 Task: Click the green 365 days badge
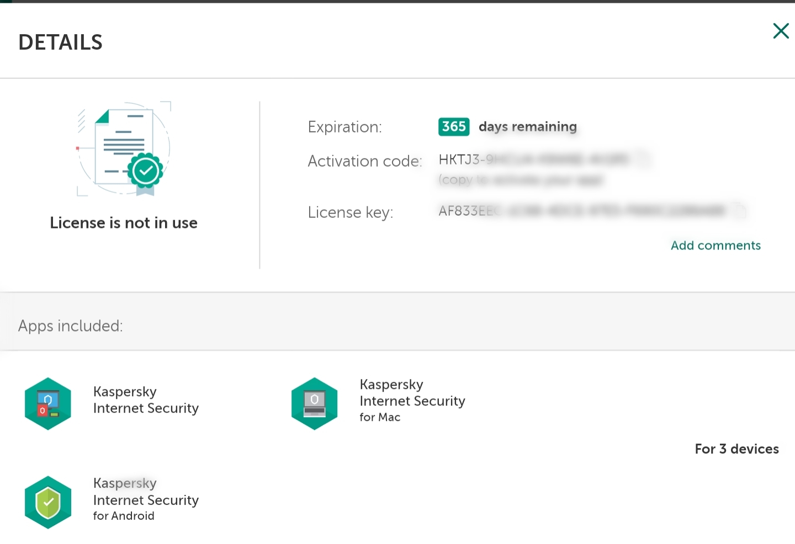click(454, 126)
